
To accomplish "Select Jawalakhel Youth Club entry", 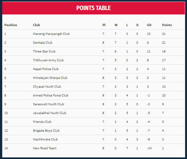I will point(49,113).
